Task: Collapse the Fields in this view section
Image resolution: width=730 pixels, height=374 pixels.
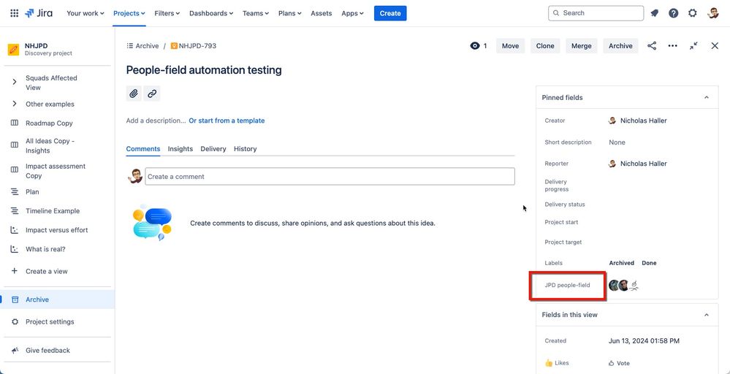Action: tap(707, 314)
